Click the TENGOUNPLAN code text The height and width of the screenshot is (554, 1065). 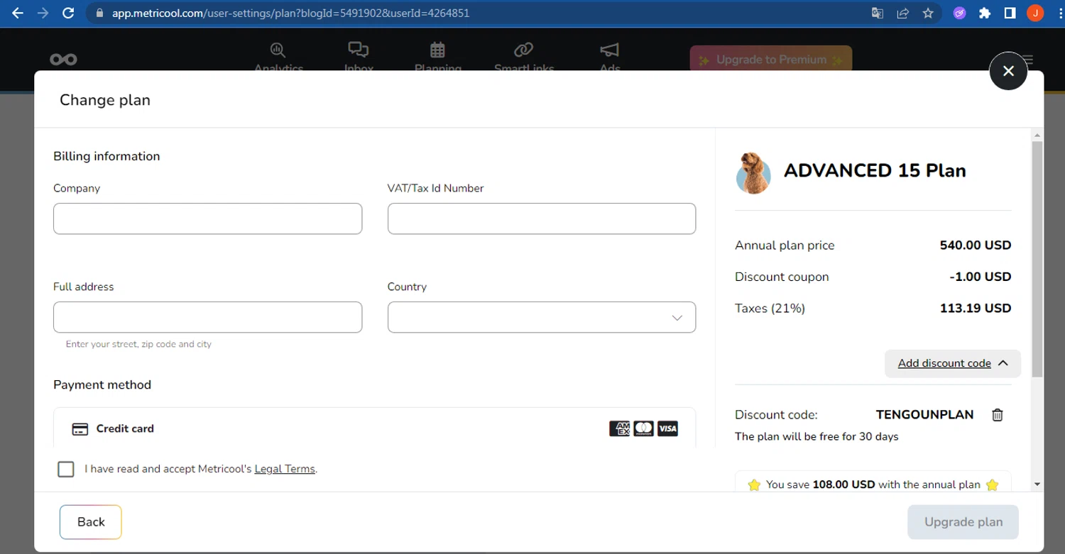(925, 415)
